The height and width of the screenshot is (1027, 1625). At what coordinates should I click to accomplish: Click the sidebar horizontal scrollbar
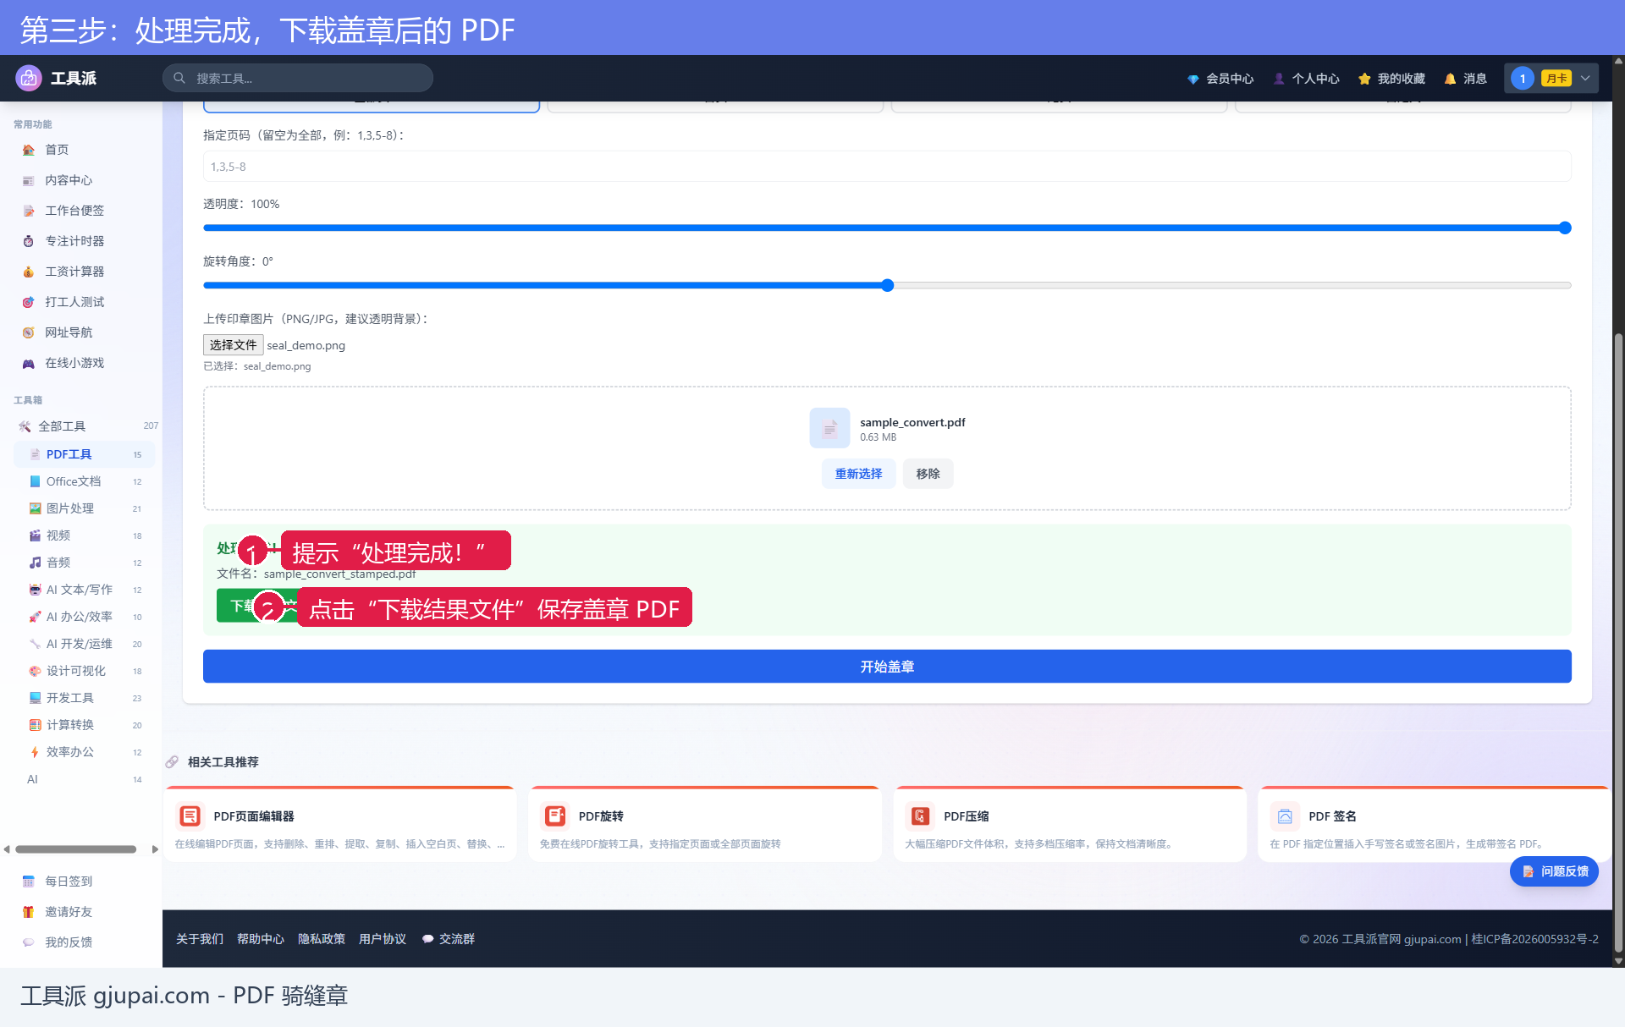(75, 849)
